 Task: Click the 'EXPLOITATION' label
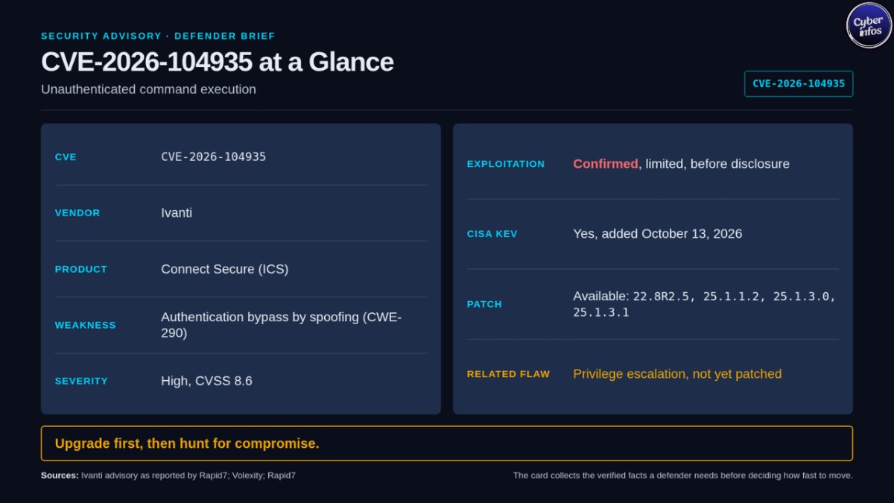pos(506,164)
